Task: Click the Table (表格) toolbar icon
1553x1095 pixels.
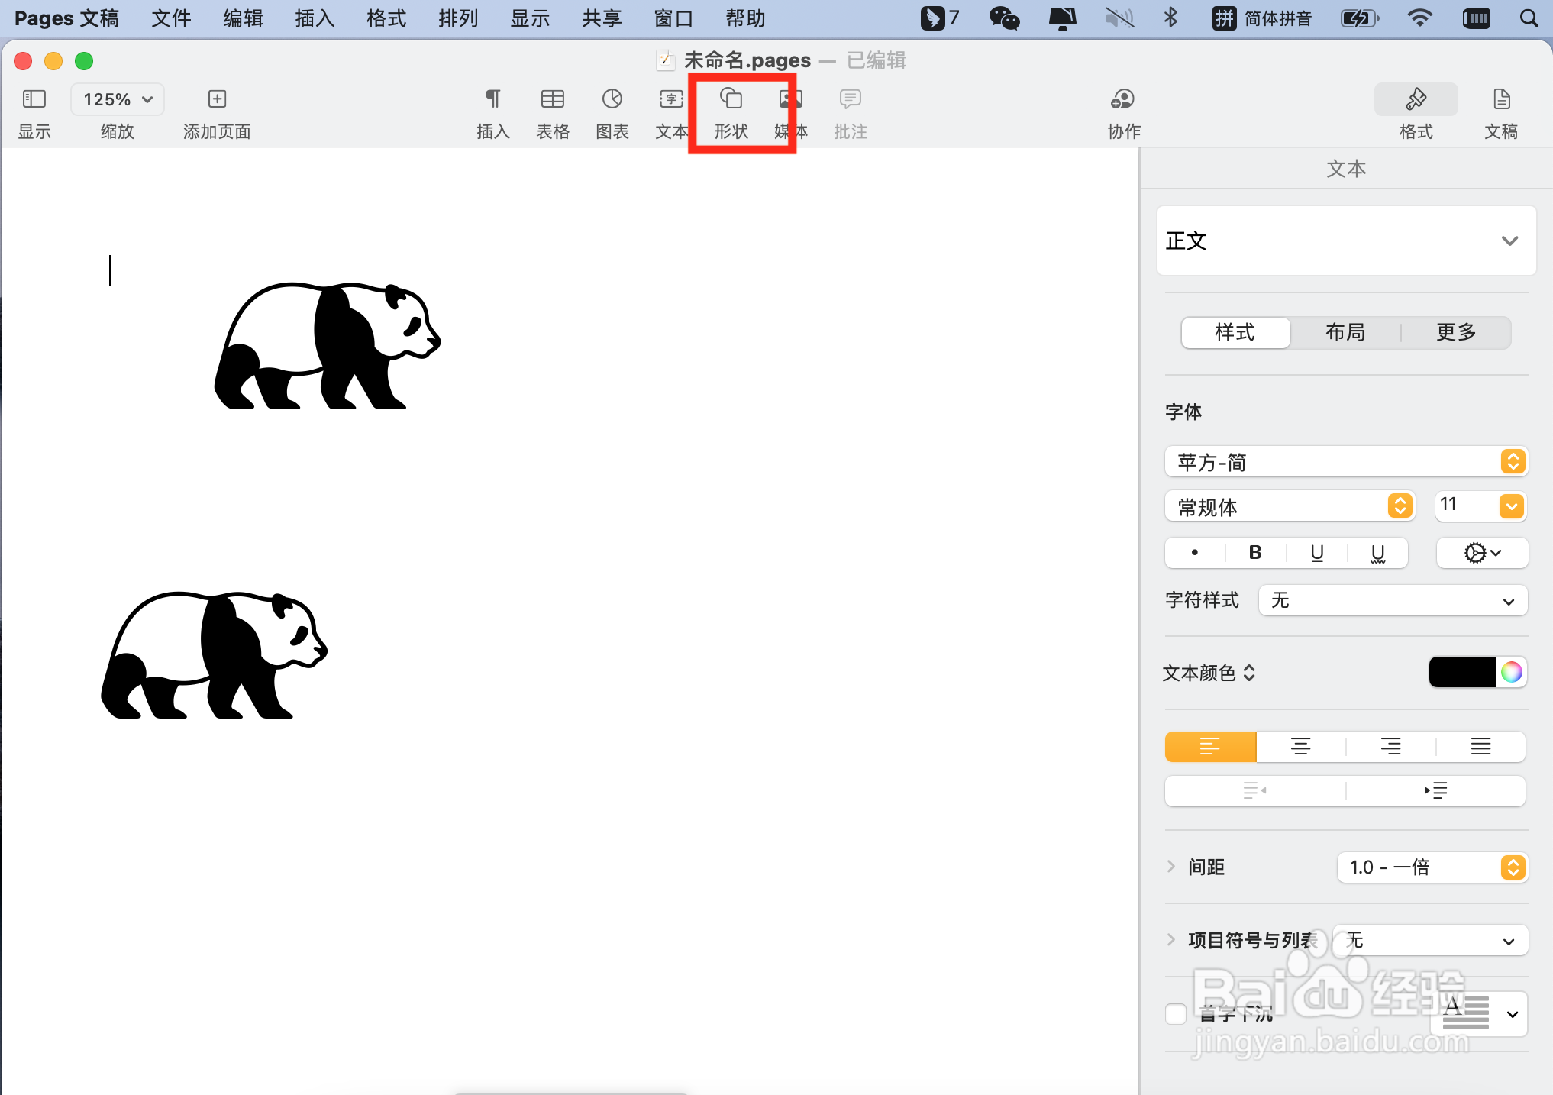Action: tap(552, 100)
